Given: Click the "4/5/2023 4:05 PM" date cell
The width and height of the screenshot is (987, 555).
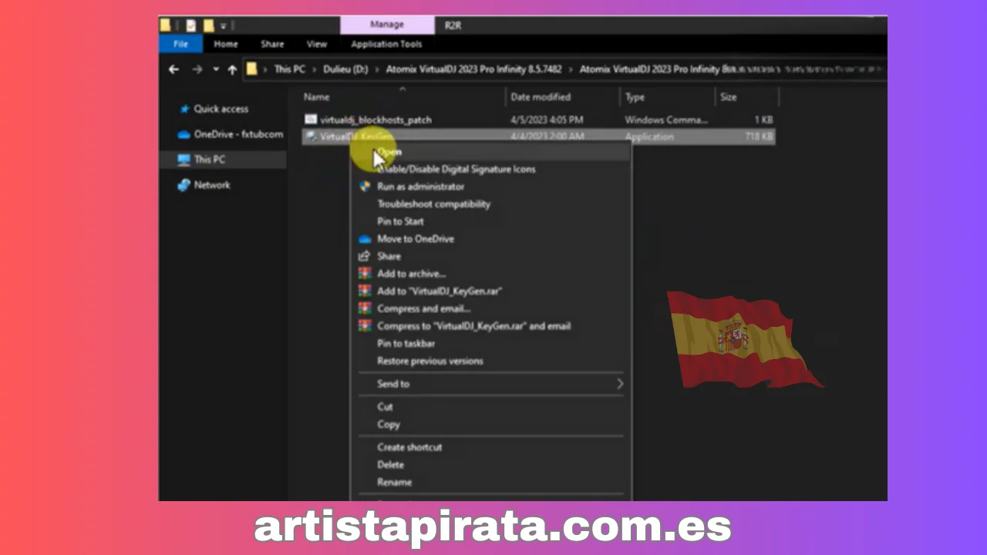Looking at the screenshot, I should 547,119.
